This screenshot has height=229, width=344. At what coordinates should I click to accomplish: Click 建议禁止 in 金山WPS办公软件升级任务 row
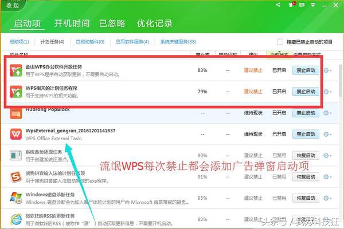(x=253, y=70)
